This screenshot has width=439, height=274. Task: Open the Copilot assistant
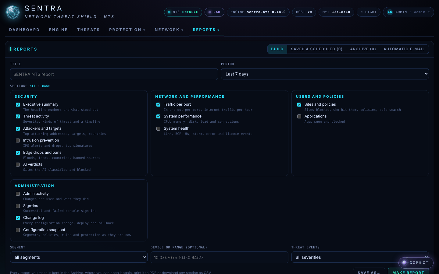click(x=416, y=263)
